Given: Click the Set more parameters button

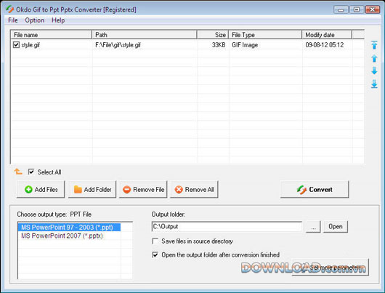Looking at the screenshot, I should pos(331,268).
